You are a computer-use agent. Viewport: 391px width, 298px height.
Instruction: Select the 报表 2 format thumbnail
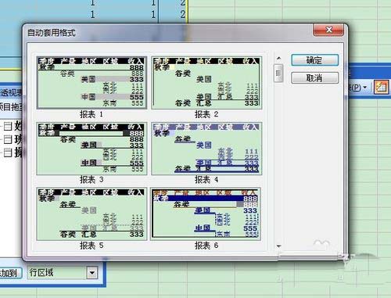(x=206, y=82)
